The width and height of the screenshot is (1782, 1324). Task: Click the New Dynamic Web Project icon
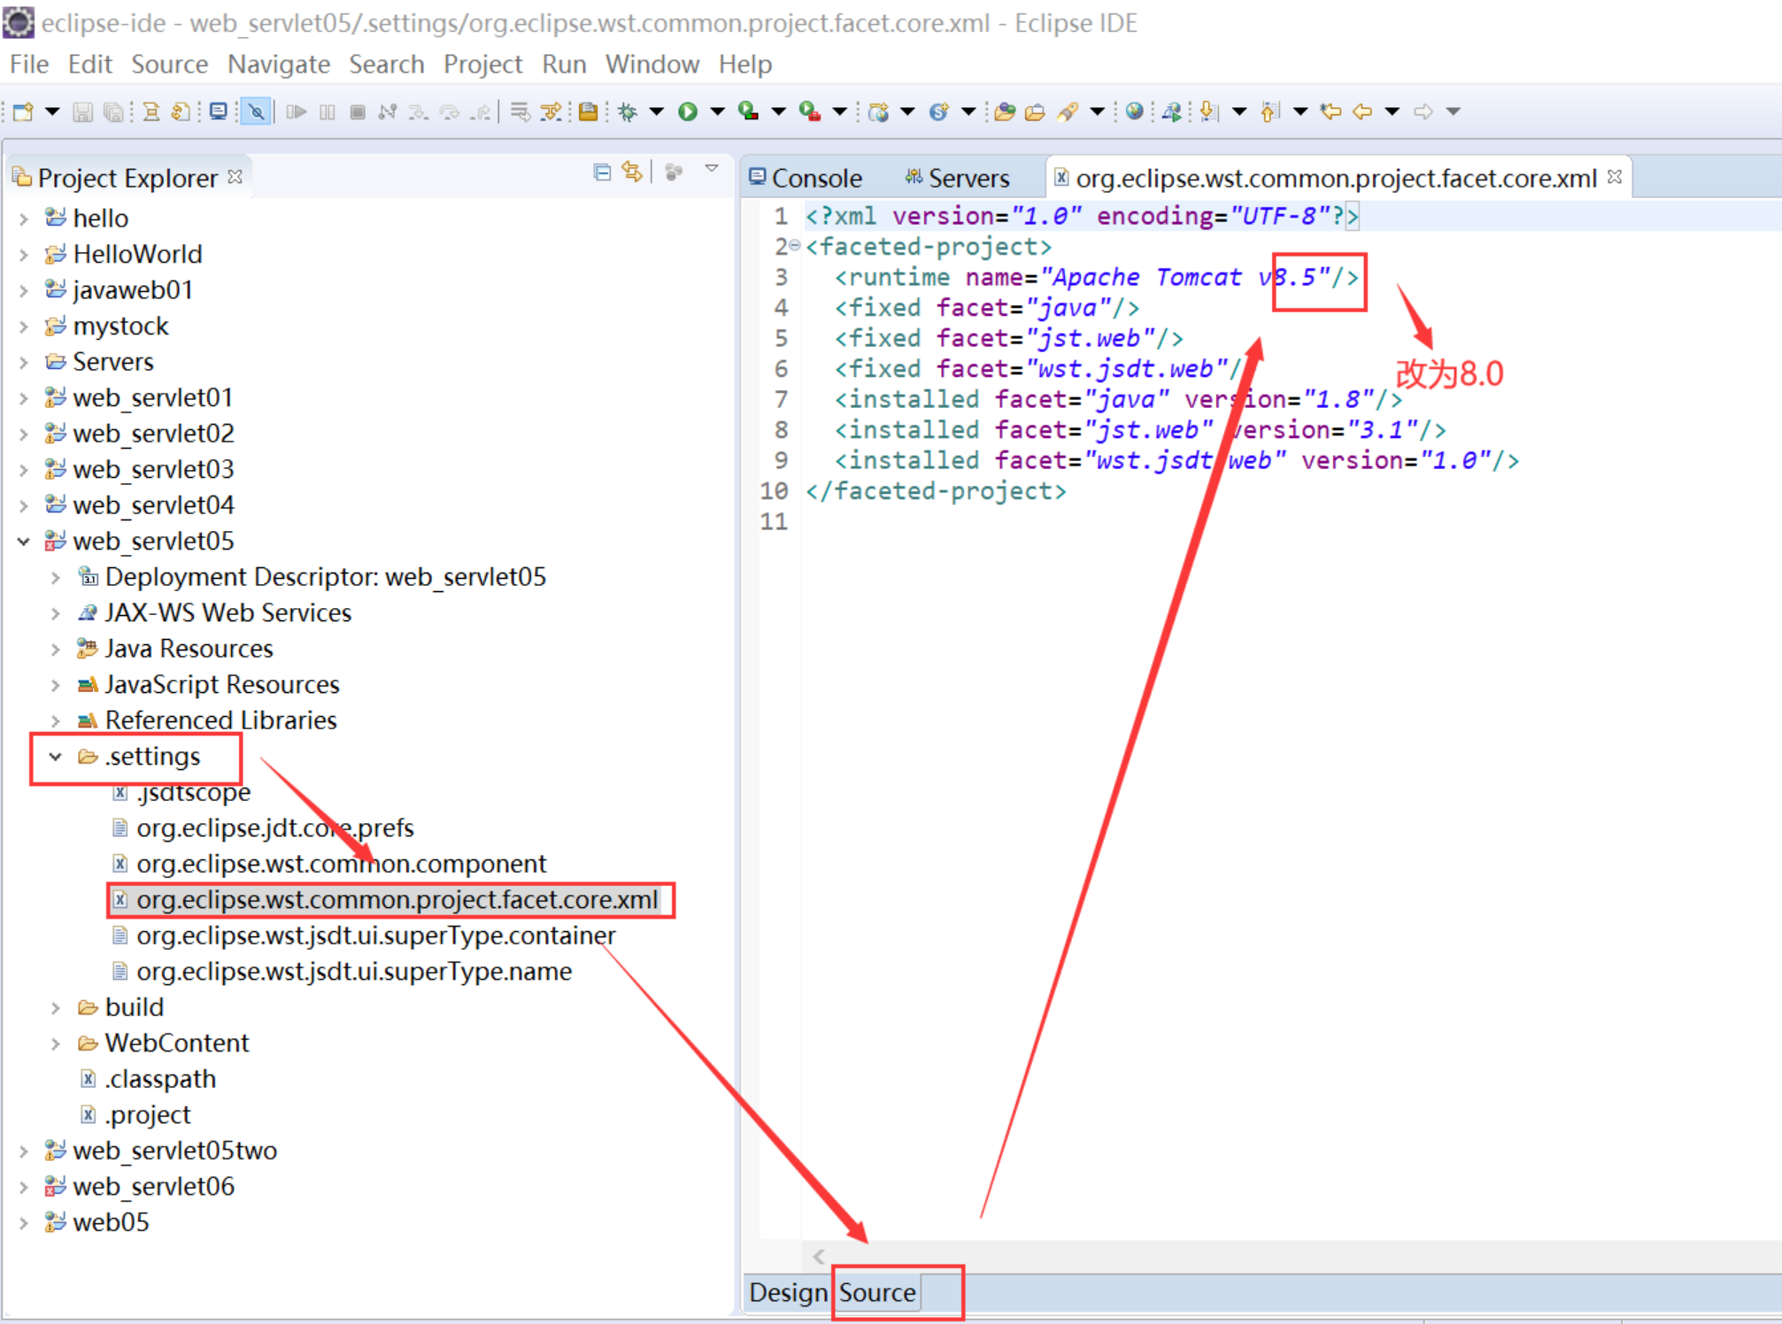tap(878, 112)
